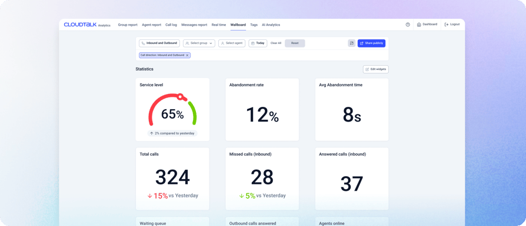Click the Waiting queue widget title

pyautogui.click(x=152, y=223)
